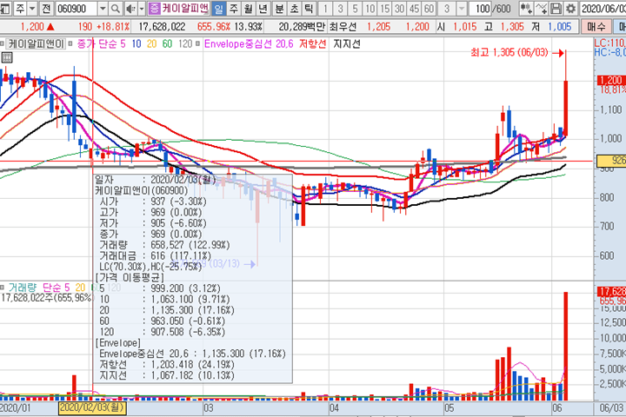Select the 주 weekly chart period
This screenshot has height=417, width=626.
click(234, 8)
